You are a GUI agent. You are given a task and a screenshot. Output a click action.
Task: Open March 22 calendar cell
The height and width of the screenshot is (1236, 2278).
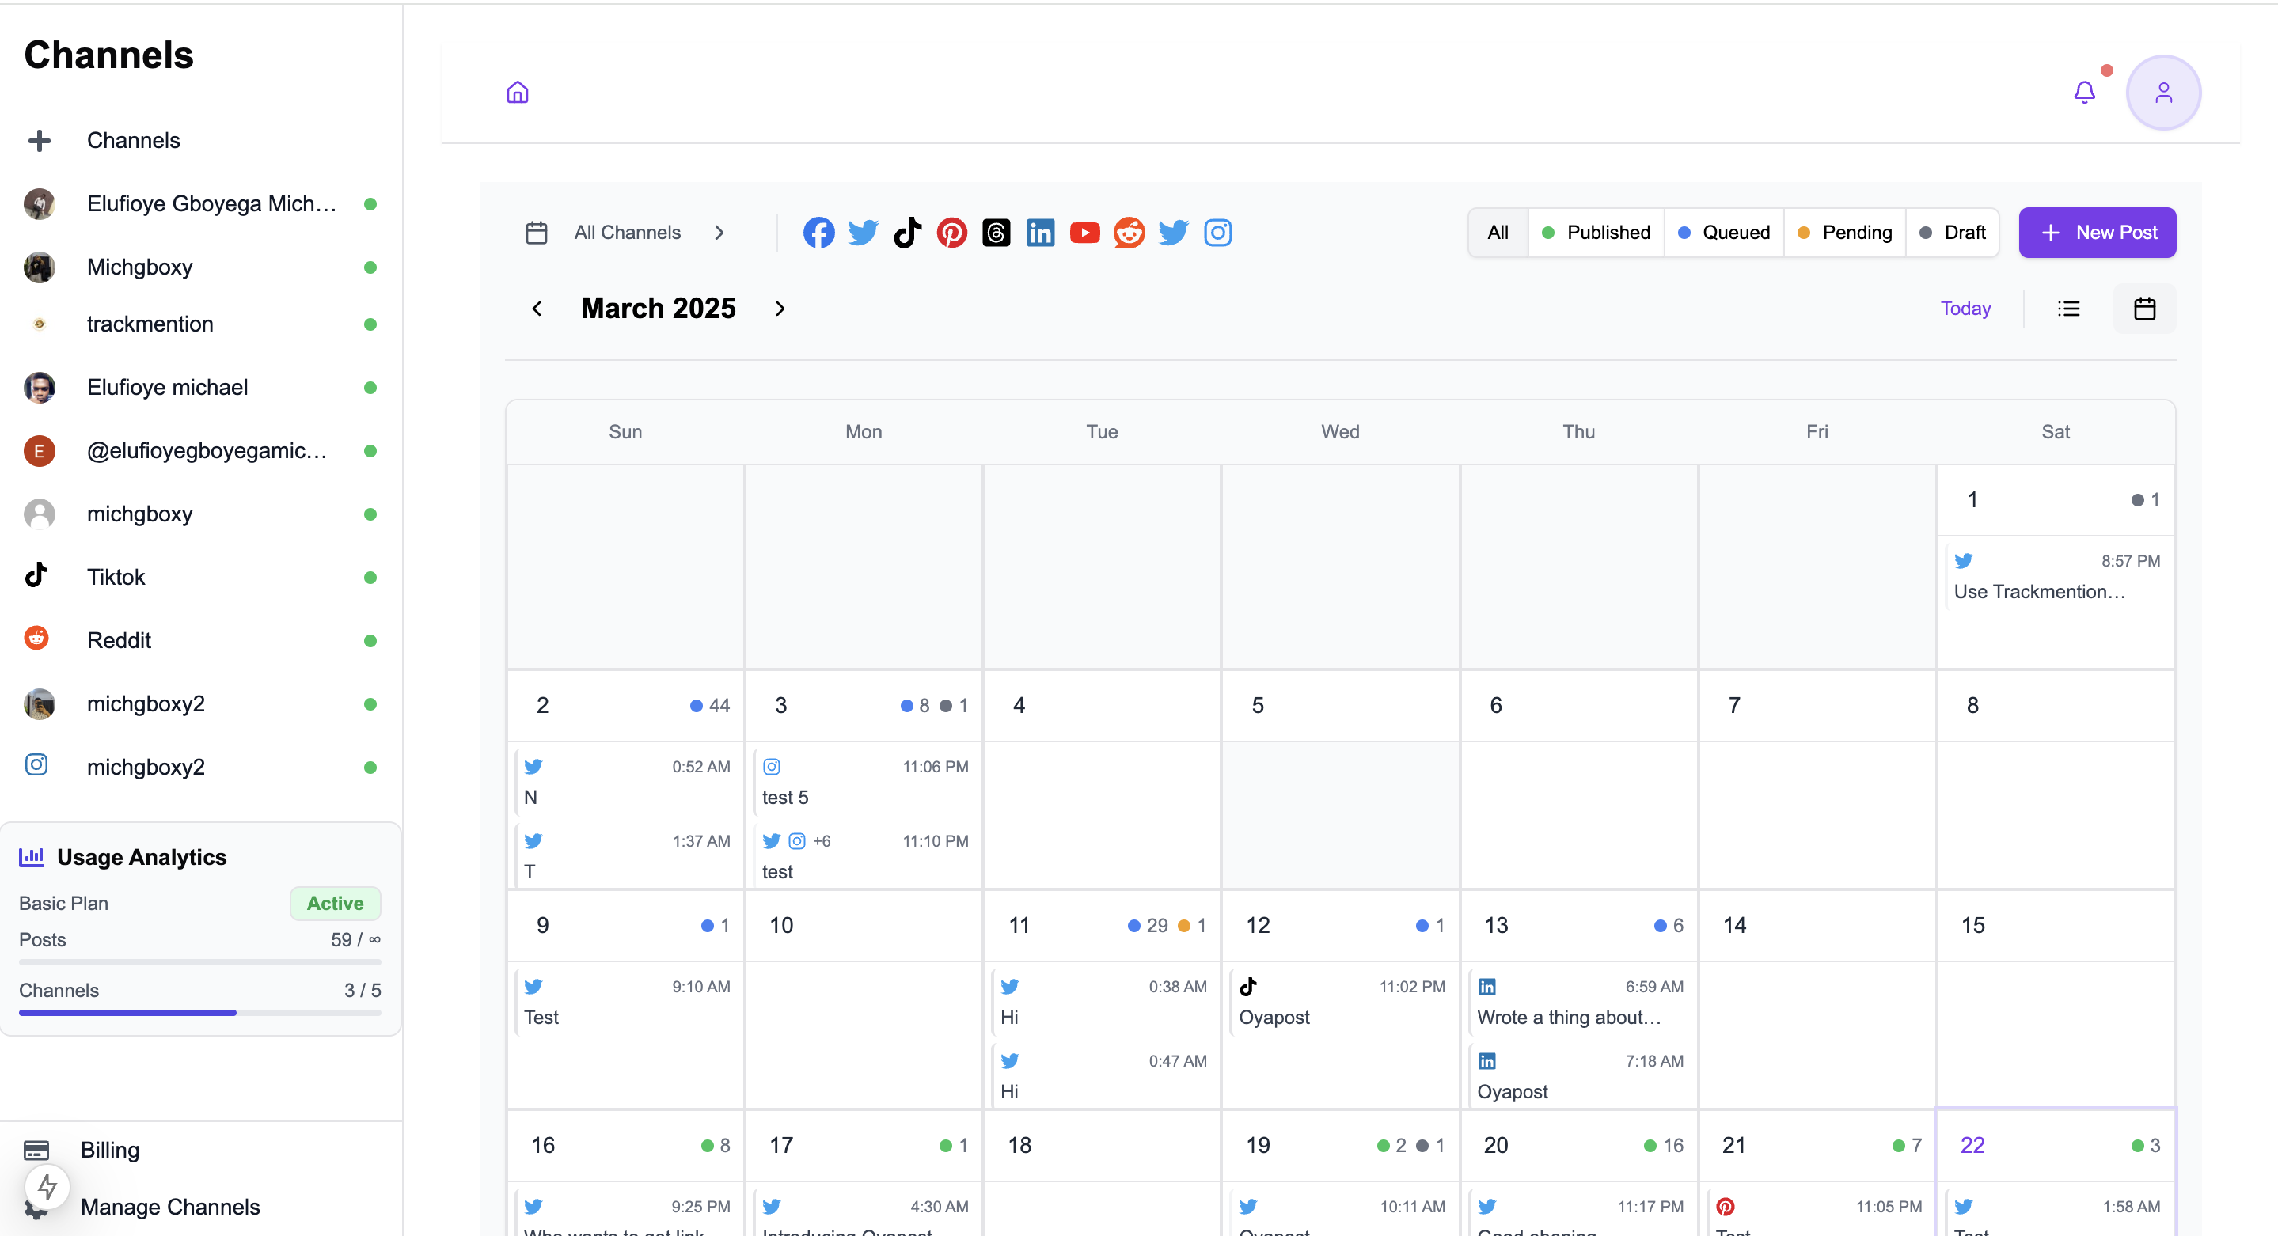pyautogui.click(x=2056, y=1173)
